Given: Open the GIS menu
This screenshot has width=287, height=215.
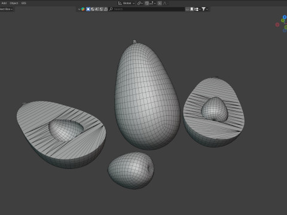Looking at the screenshot, I should coord(23,3).
